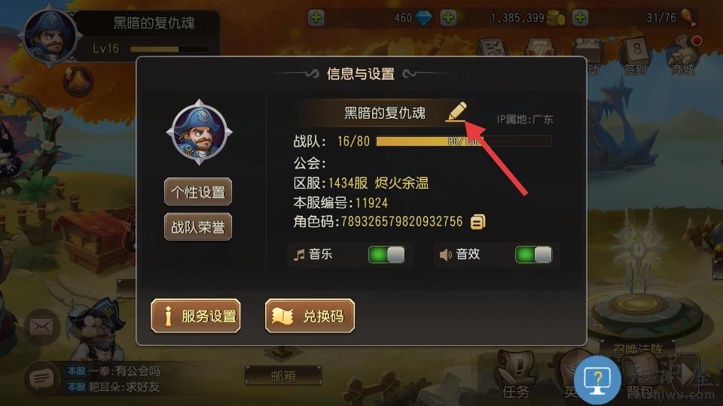Toggle the 音效 sound effects switch
The height and width of the screenshot is (406, 723).
(533, 255)
